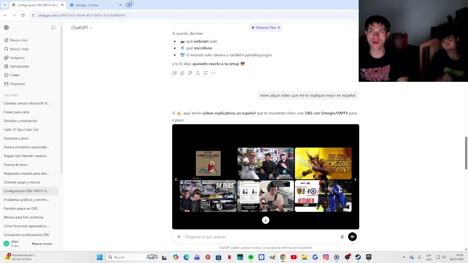Start voice mode button
This screenshot has width=468, height=263.
pyautogui.click(x=352, y=237)
